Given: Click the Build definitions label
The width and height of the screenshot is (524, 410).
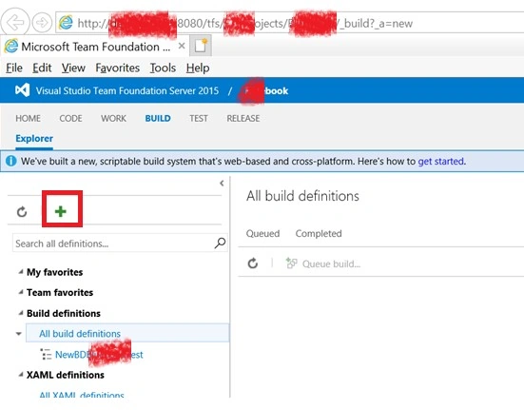Looking at the screenshot, I should pyautogui.click(x=64, y=313).
